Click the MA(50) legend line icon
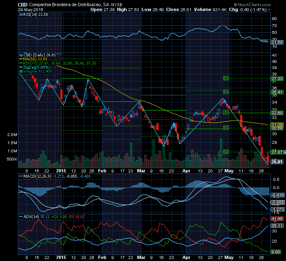The height and width of the screenshot is (261, 286). point(21,58)
